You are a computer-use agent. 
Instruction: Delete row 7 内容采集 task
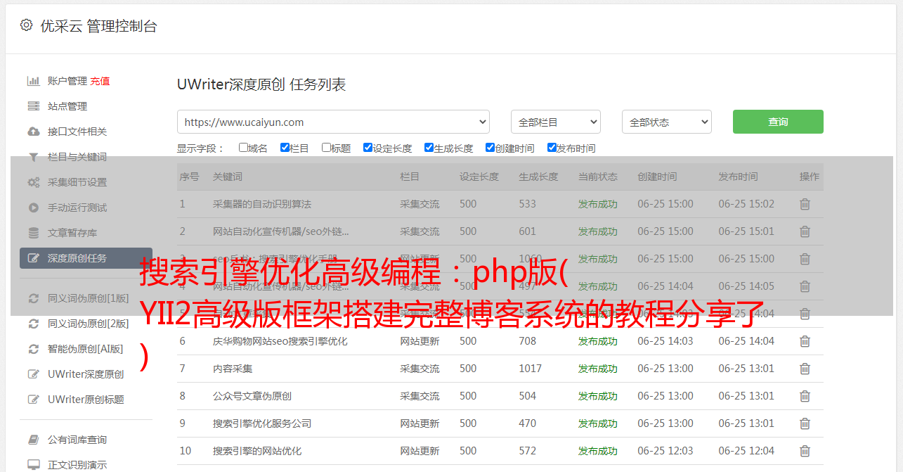805,369
